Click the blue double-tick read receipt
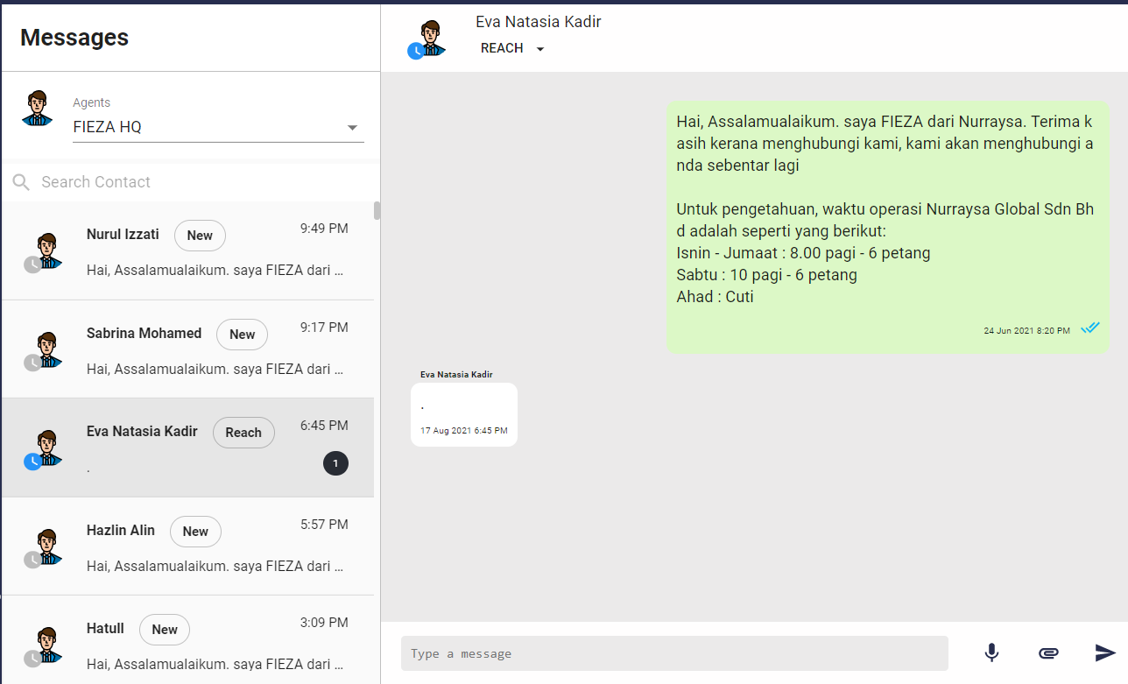The image size is (1128, 684). 1089,328
